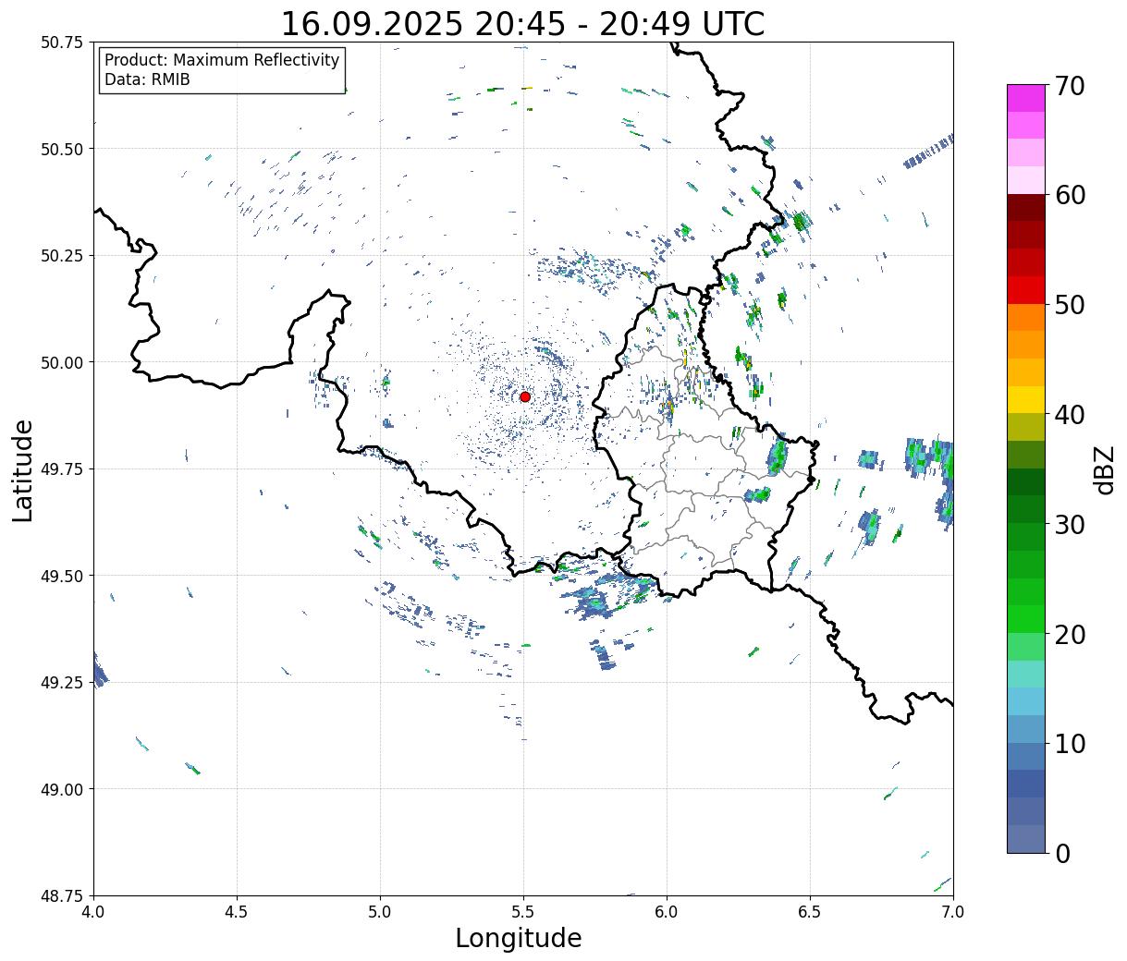
Task: Click the 'dBZ' colorbar label
Action: (x=1104, y=469)
